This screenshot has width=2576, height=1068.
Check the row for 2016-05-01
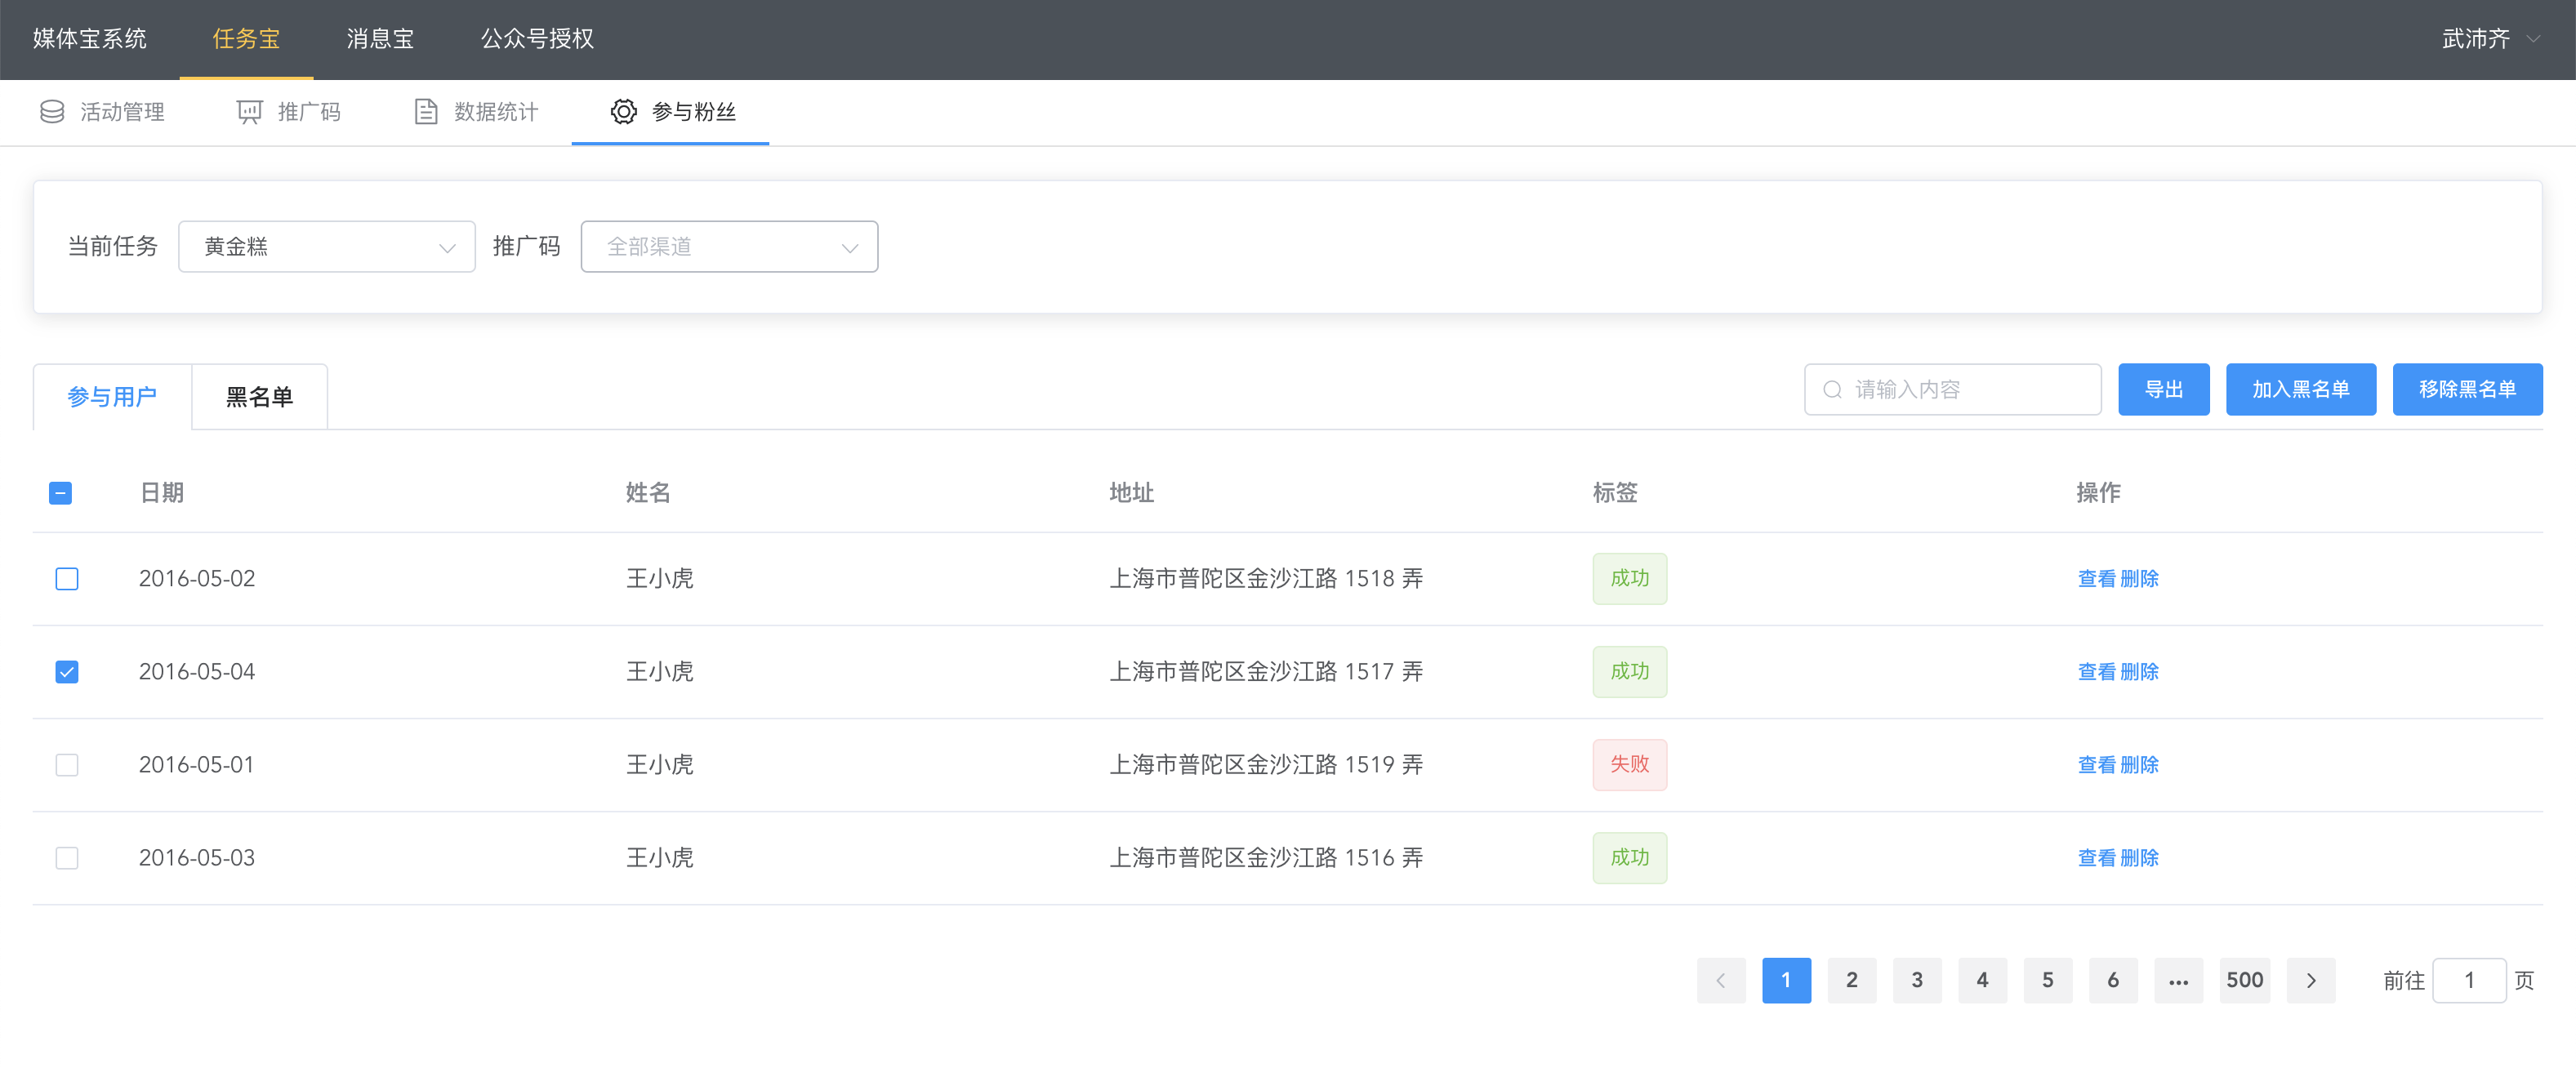pos(67,765)
